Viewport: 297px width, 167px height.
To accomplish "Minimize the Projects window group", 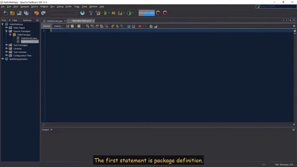I will (x=37, y=20).
